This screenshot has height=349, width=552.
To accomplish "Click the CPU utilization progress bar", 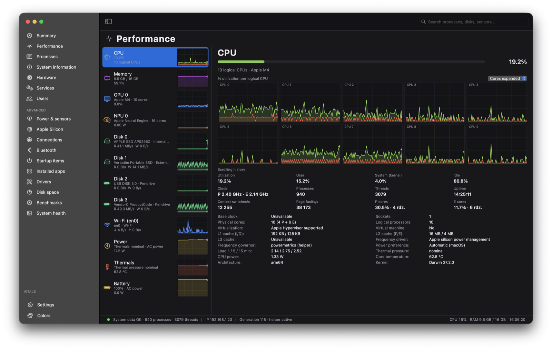I will (351, 62).
